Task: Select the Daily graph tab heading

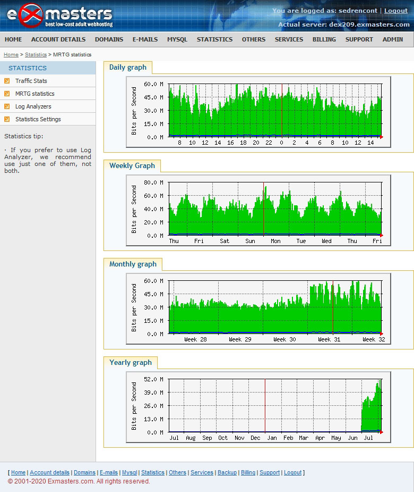Action: click(x=127, y=67)
